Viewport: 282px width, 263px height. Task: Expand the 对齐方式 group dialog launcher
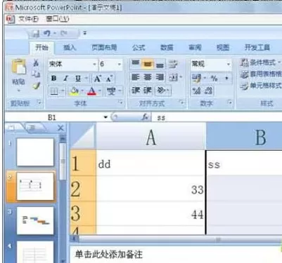(181, 102)
